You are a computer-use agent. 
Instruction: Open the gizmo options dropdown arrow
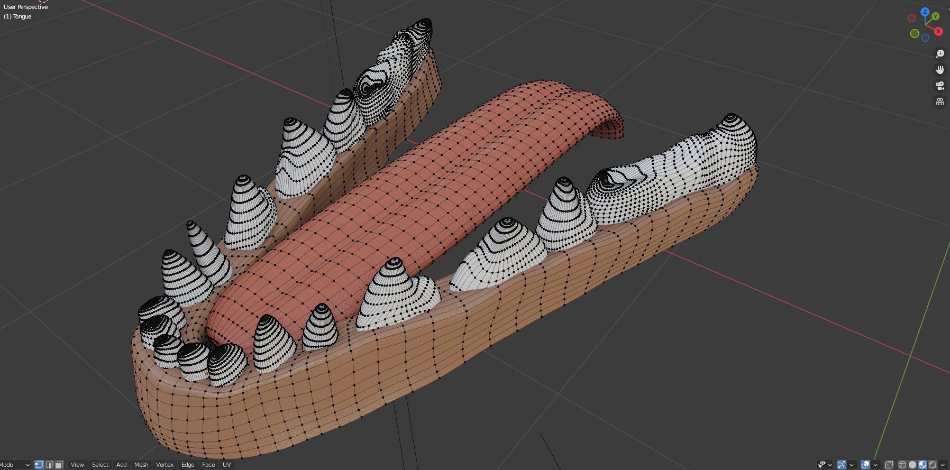[x=852, y=465]
